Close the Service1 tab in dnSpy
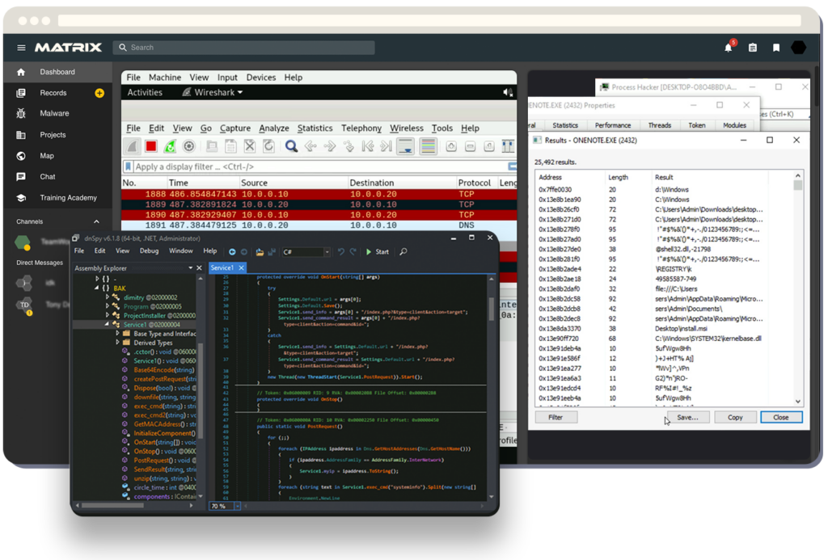Screen dimensions: 828x560 point(241,268)
